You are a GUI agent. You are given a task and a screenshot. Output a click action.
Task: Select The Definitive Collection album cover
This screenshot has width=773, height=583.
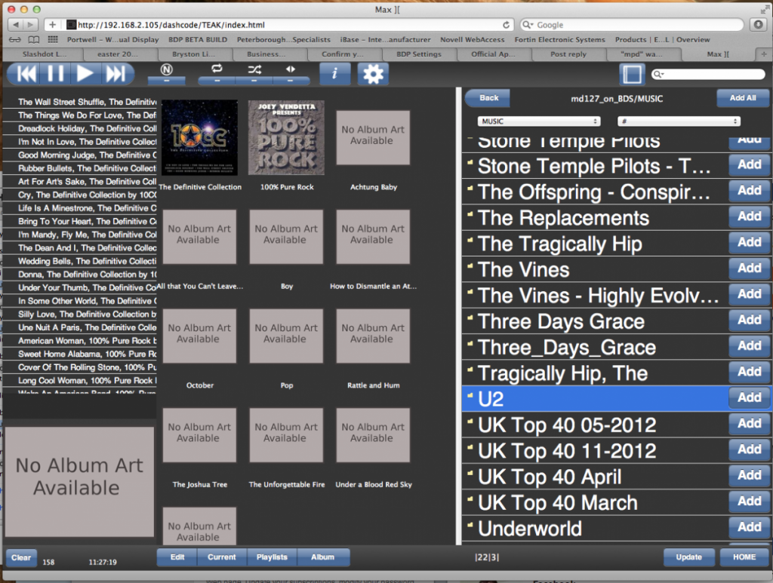coord(199,137)
